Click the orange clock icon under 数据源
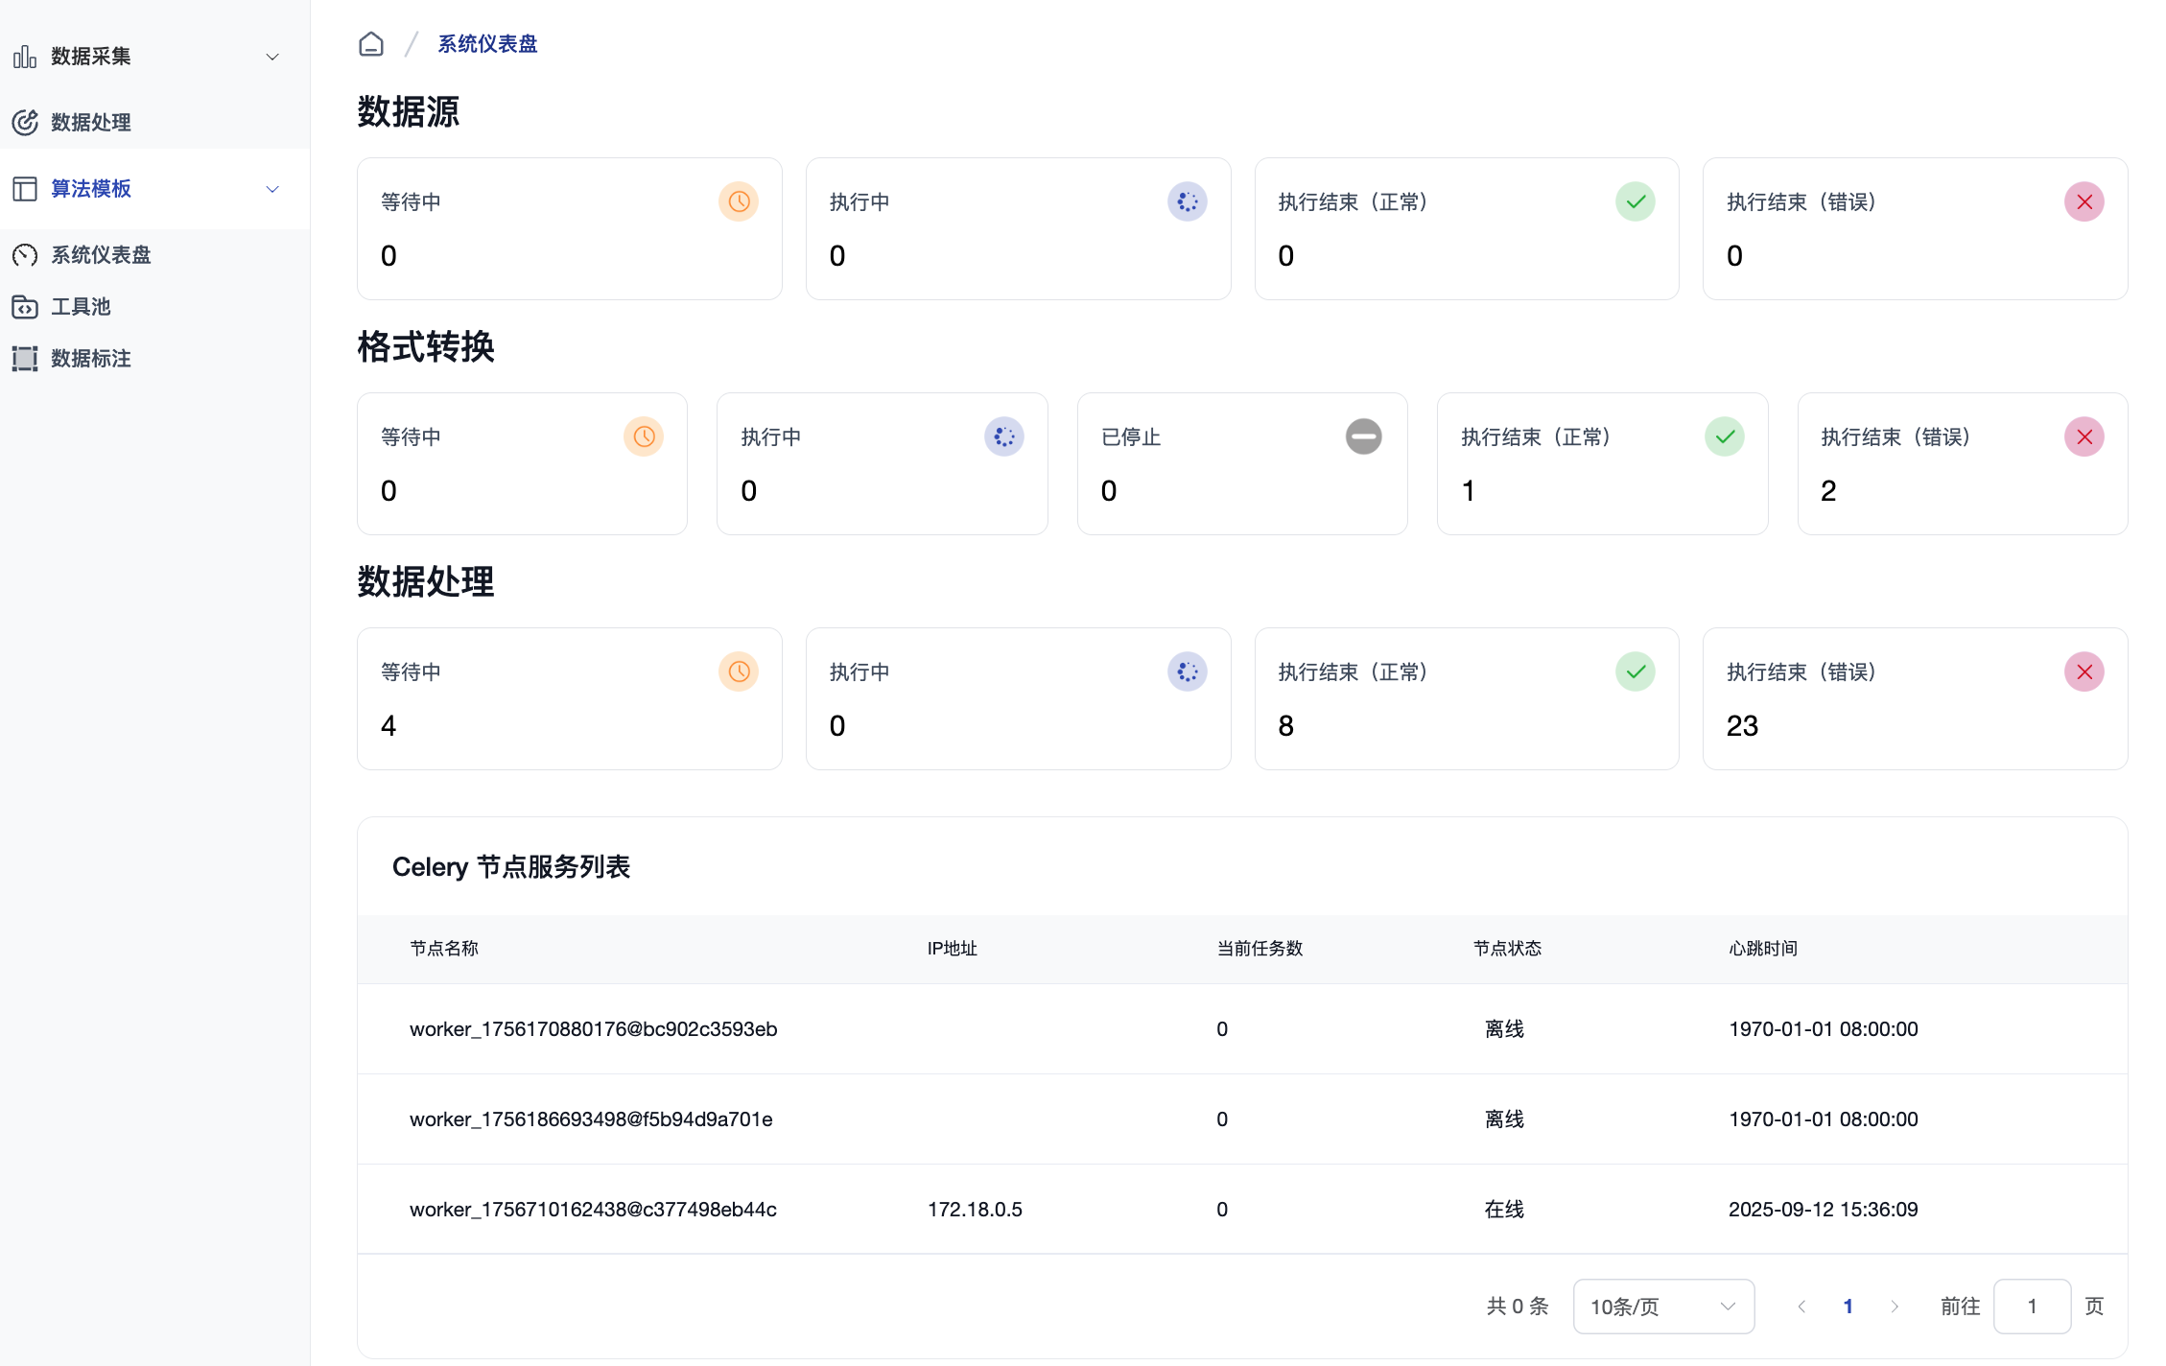The height and width of the screenshot is (1366, 2166). (738, 201)
